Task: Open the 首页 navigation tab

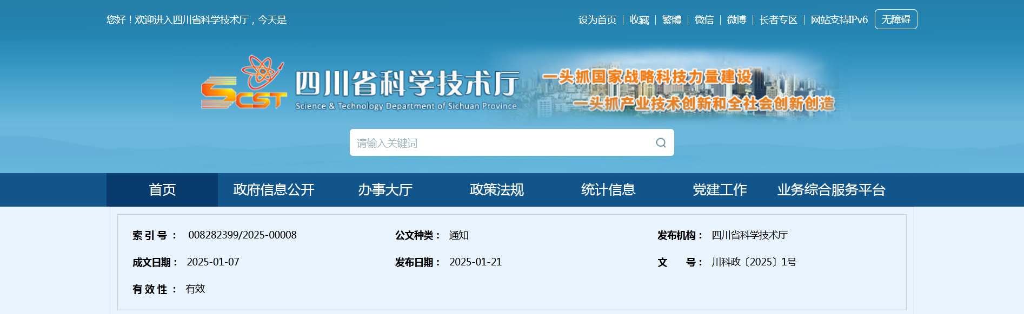Action: pos(162,190)
